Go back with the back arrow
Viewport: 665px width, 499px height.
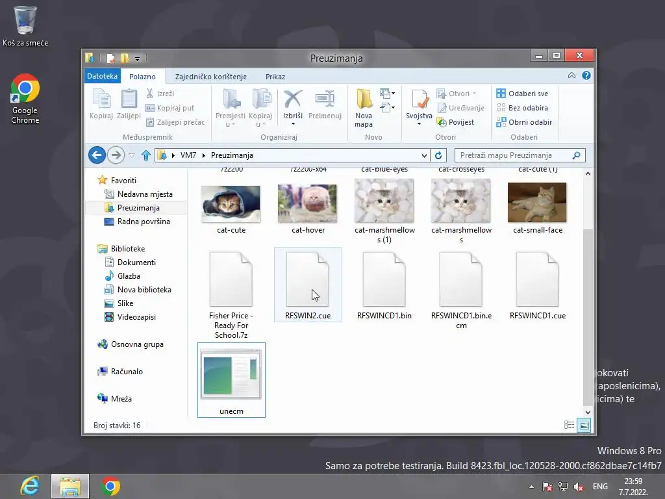(x=97, y=155)
